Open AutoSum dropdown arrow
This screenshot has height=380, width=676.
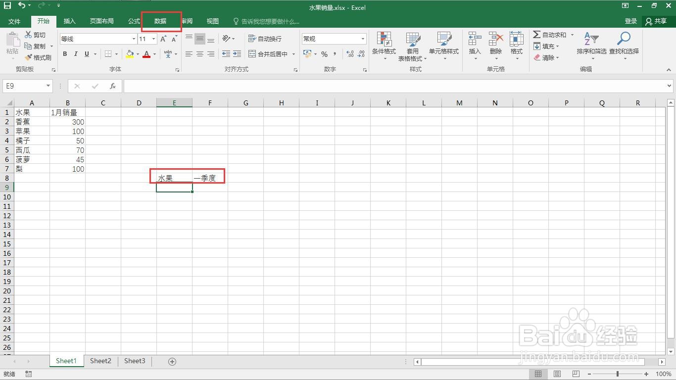(x=572, y=35)
